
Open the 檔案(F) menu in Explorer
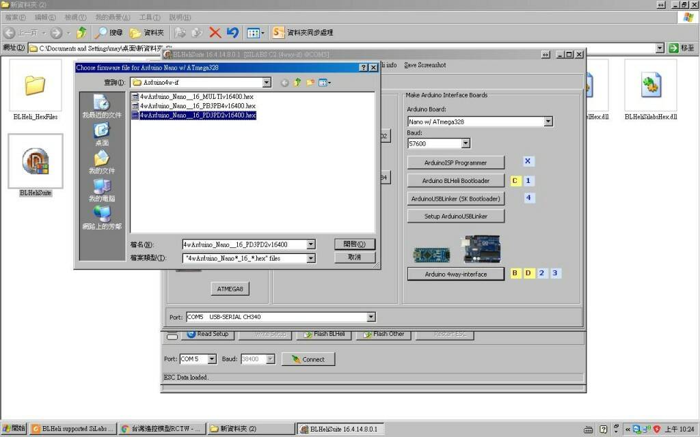click(15, 17)
